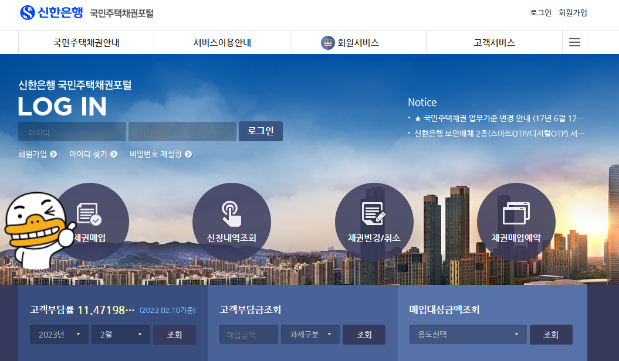The width and height of the screenshot is (619, 361).
Task: Click the 매입대상금액조회 heading
Action: tap(445, 310)
